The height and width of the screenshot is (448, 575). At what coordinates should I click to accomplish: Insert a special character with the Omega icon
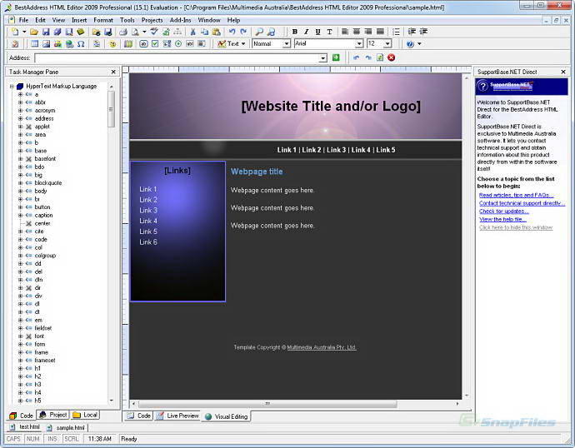(81, 44)
